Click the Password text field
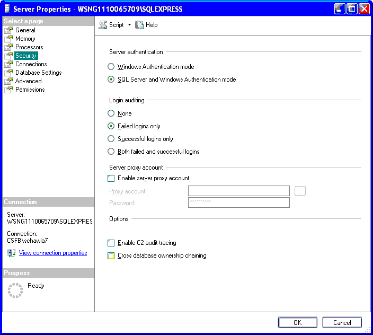Viewport: 373px width, 335px height. pyautogui.click(x=239, y=202)
